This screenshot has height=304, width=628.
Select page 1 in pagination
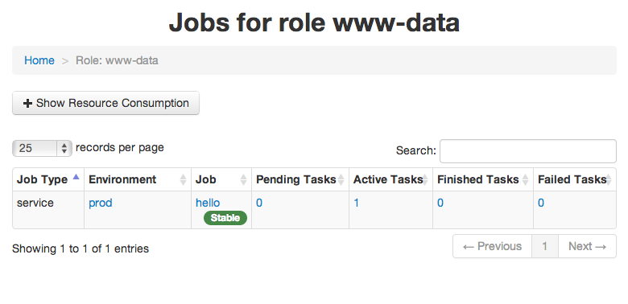click(x=545, y=246)
